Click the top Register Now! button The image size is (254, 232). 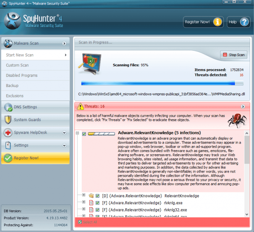pos(203,22)
